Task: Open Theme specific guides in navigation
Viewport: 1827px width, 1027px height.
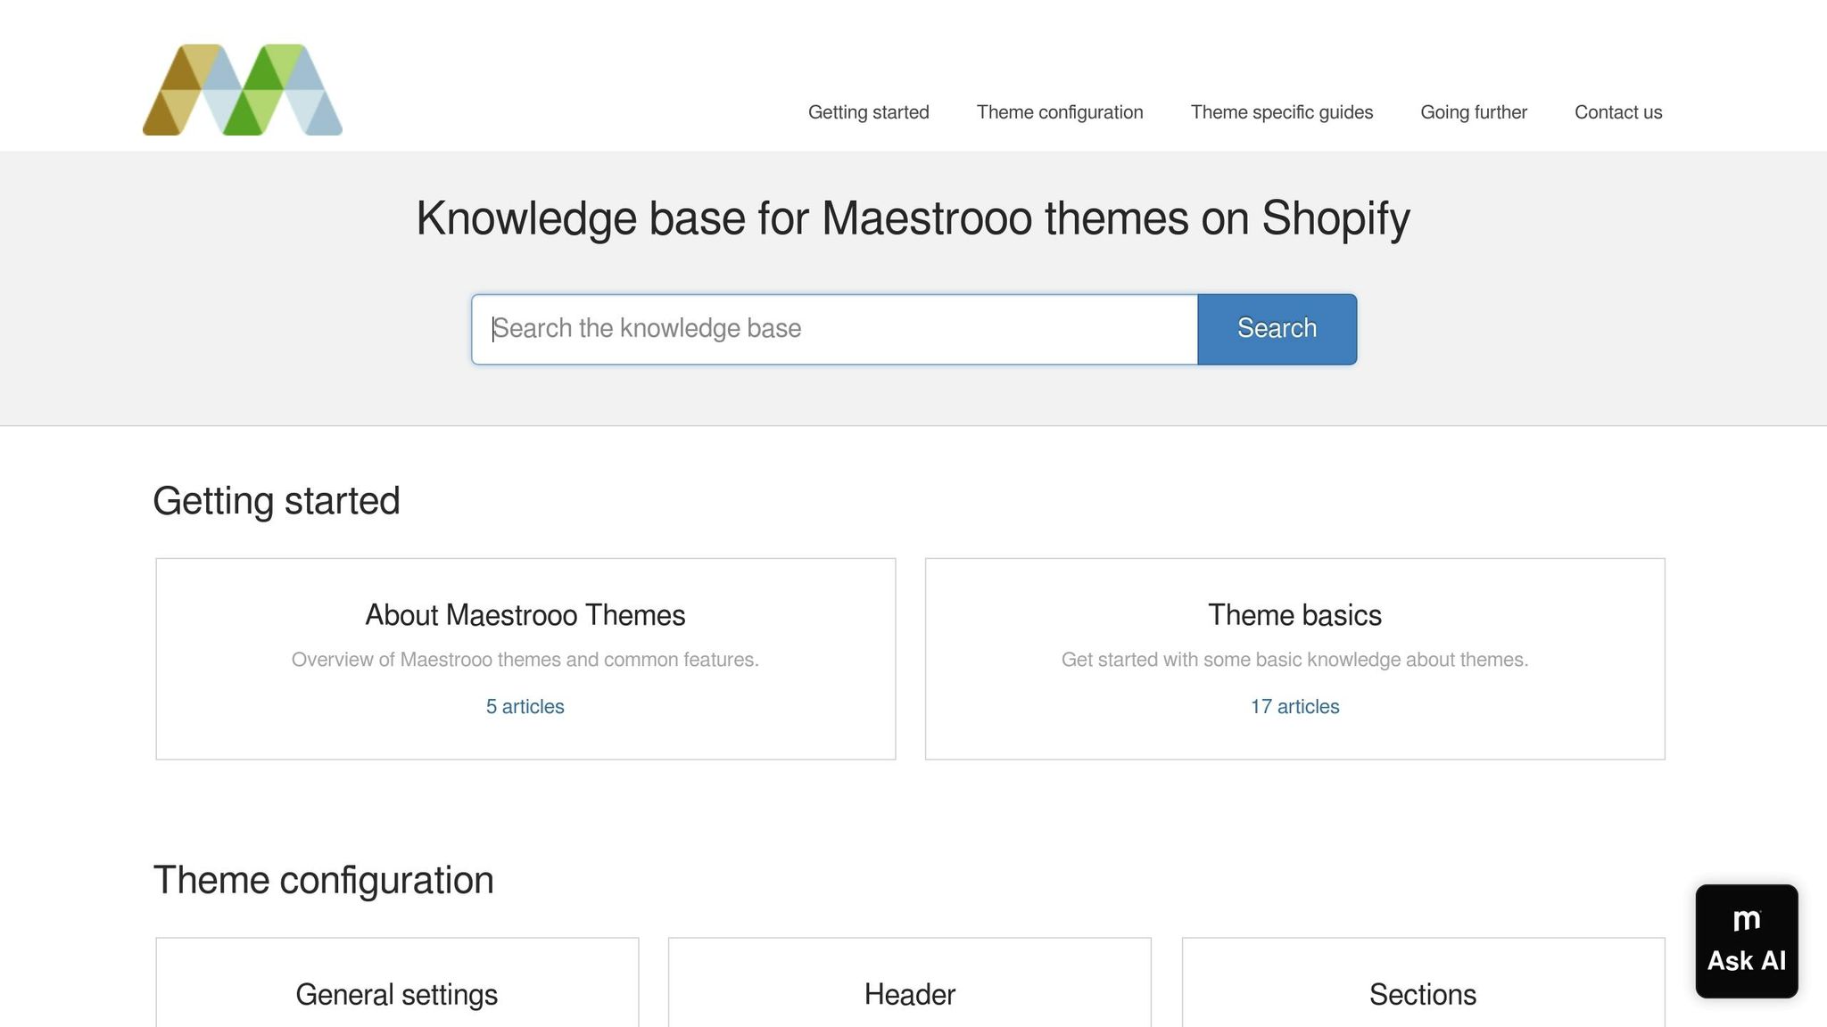Action: coord(1281,112)
